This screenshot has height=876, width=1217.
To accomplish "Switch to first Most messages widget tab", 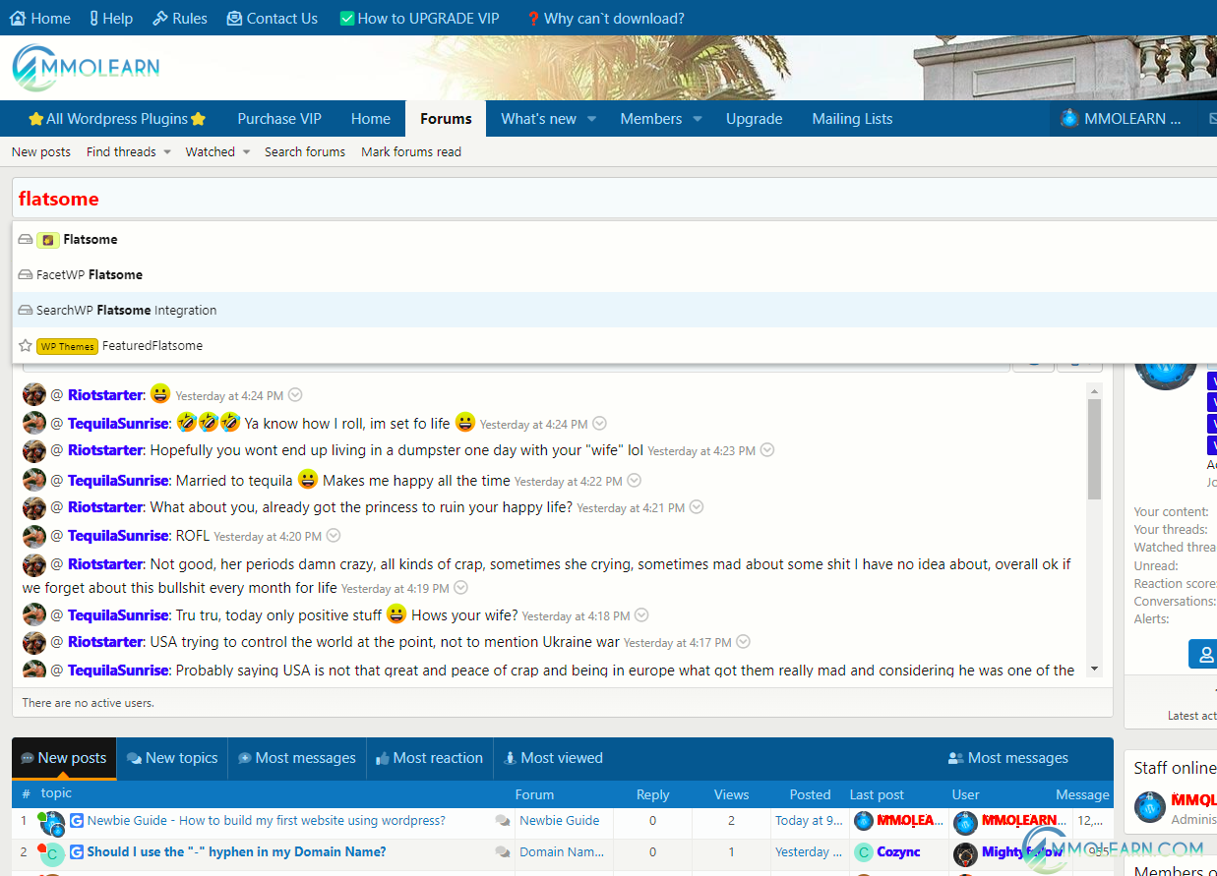I will click(x=296, y=758).
